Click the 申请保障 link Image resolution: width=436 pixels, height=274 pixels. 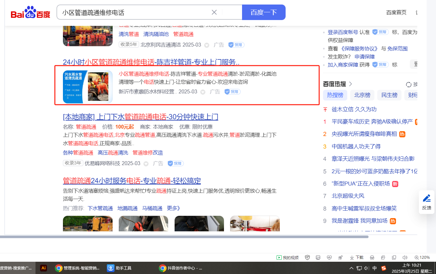pos(365,57)
